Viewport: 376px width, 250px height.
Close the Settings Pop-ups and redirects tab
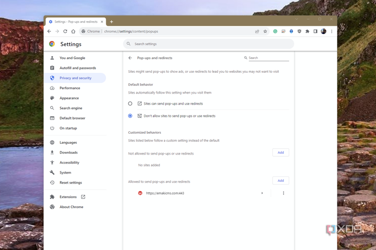click(102, 22)
